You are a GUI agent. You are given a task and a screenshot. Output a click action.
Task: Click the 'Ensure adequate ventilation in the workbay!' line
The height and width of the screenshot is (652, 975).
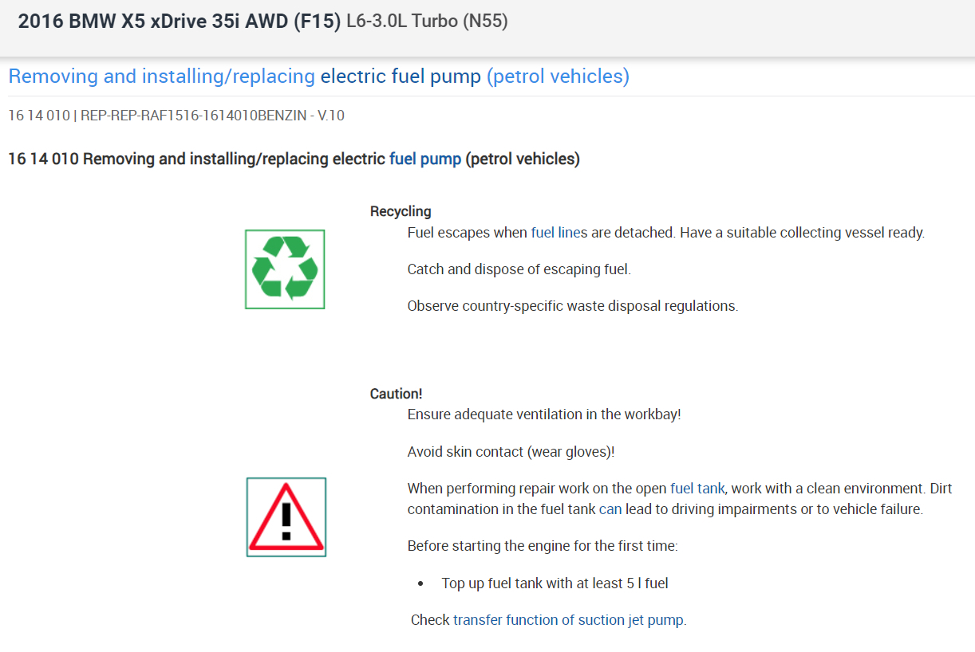[x=543, y=414]
